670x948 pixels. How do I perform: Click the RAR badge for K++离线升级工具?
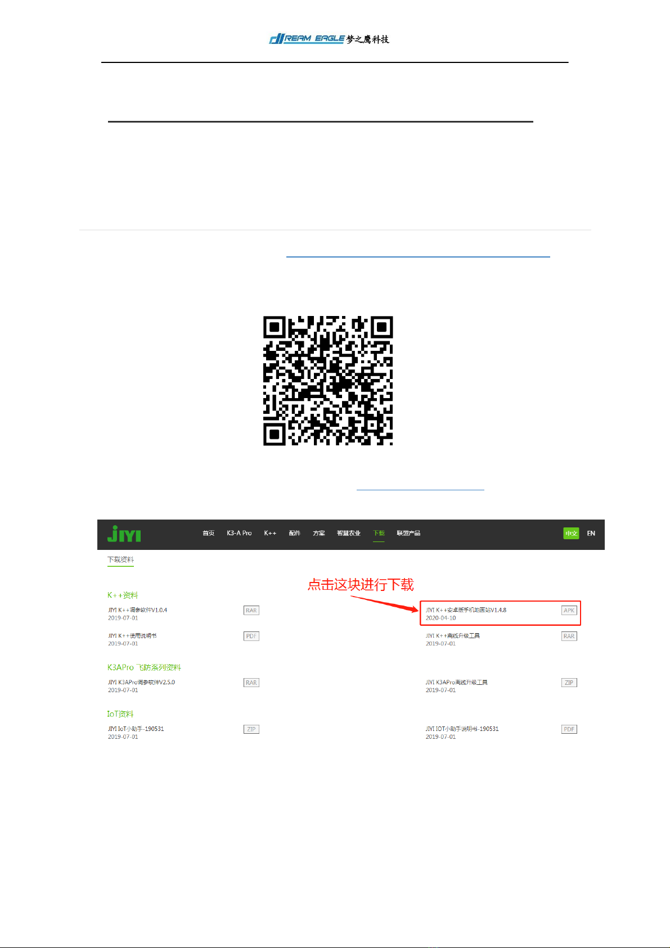[x=569, y=636]
